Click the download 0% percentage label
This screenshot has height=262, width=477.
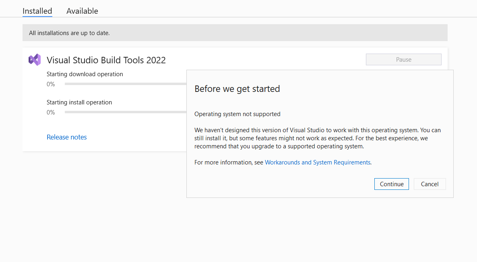click(x=51, y=84)
